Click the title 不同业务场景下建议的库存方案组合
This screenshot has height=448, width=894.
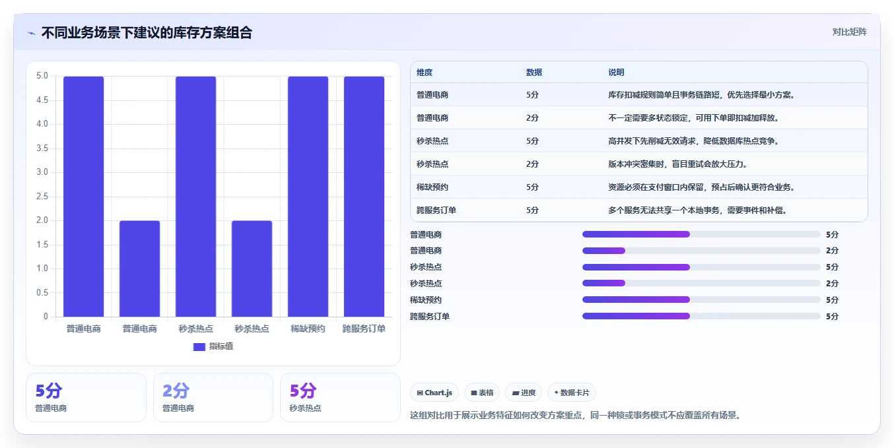pos(147,33)
